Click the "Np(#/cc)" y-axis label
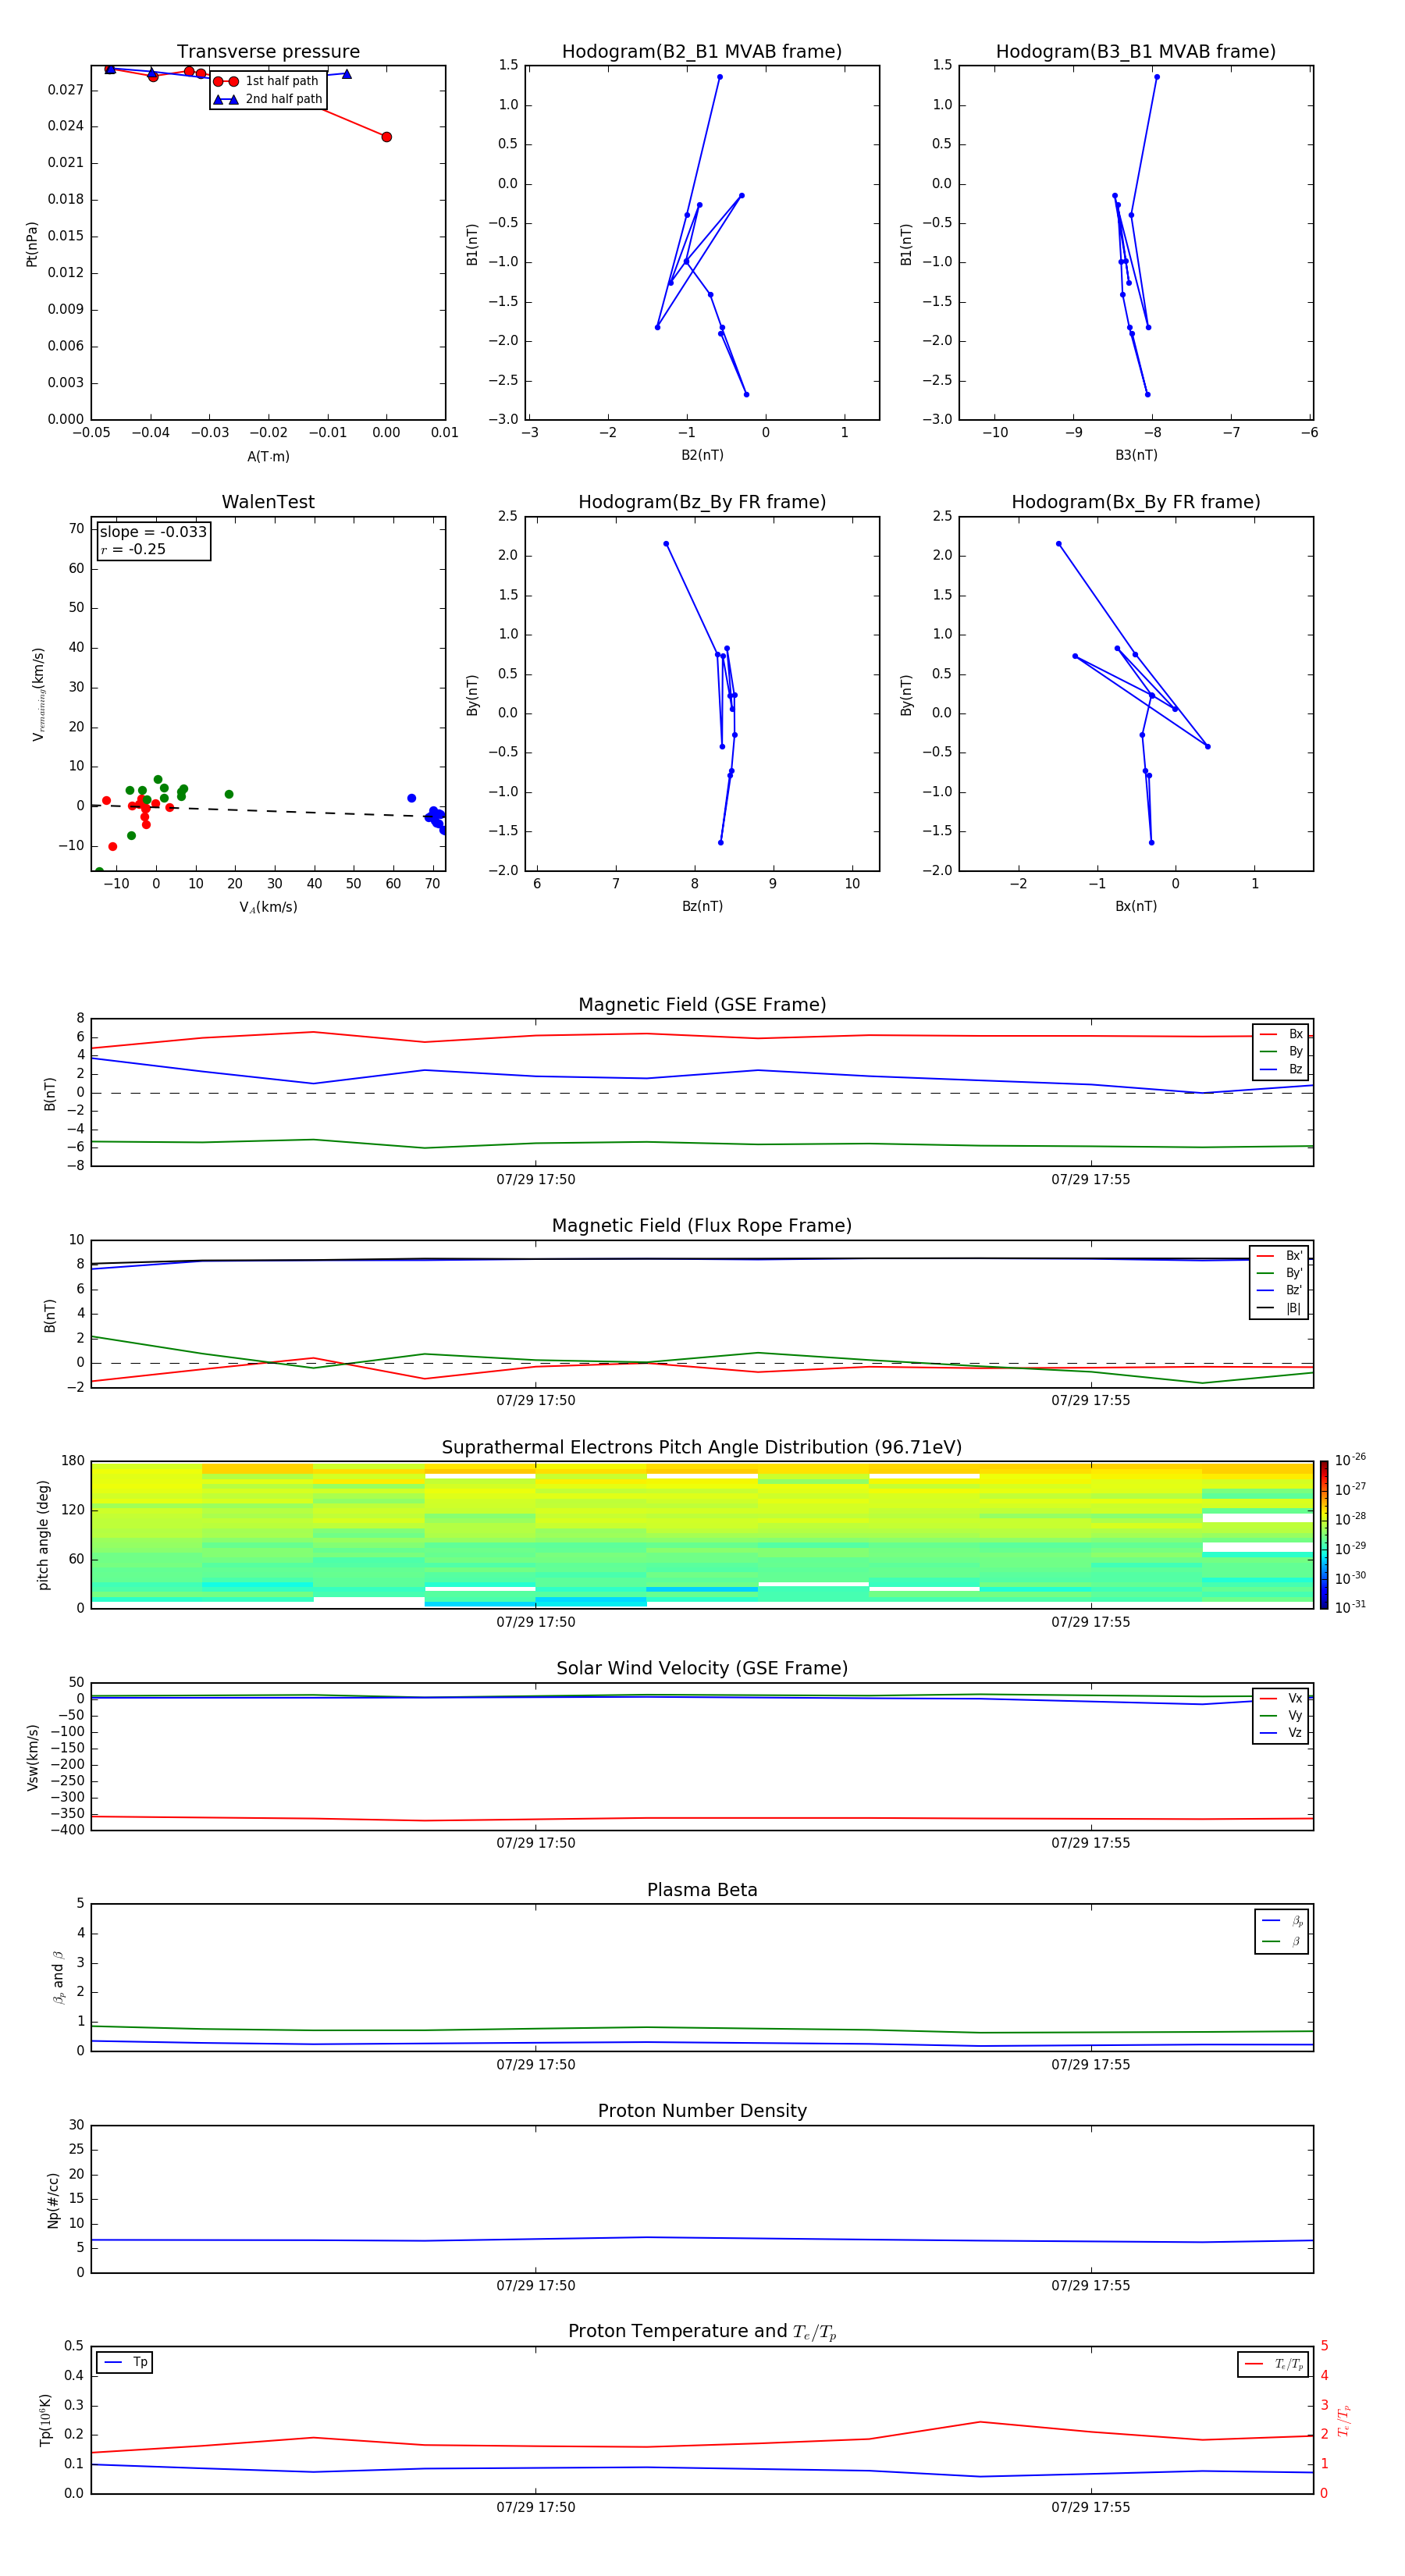 (x=53, y=2200)
